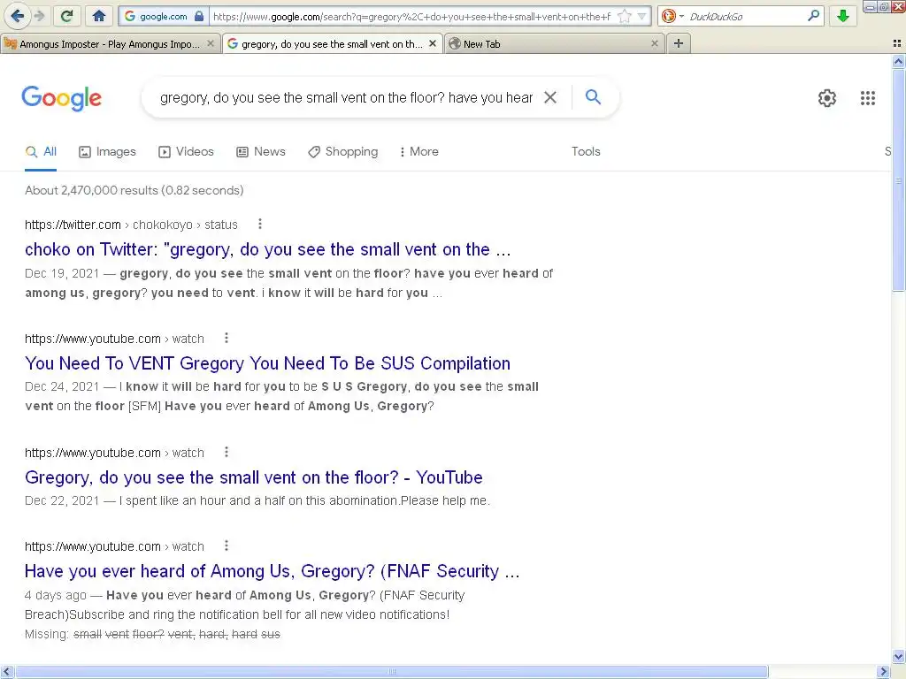Close the New Tab tab
The width and height of the screenshot is (906, 679).
click(x=655, y=44)
